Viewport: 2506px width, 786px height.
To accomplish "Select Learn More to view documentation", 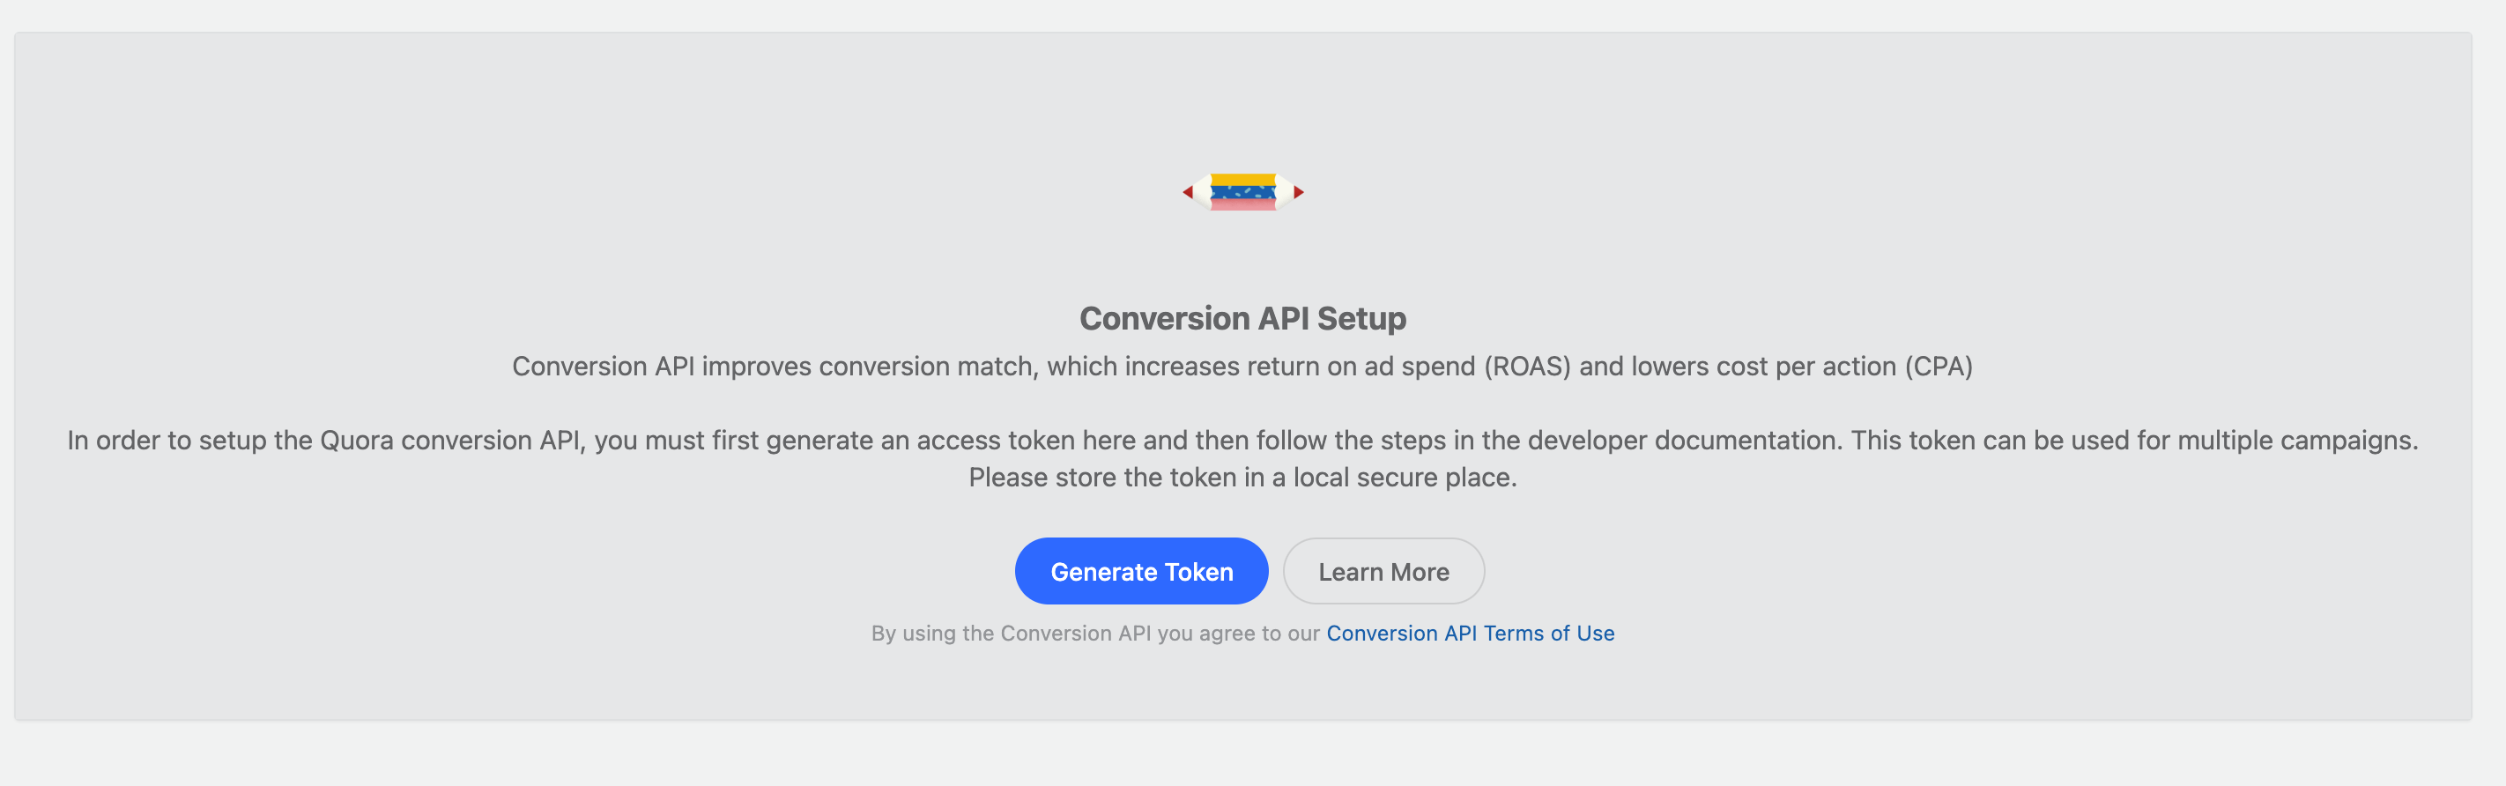I will [x=1383, y=571].
